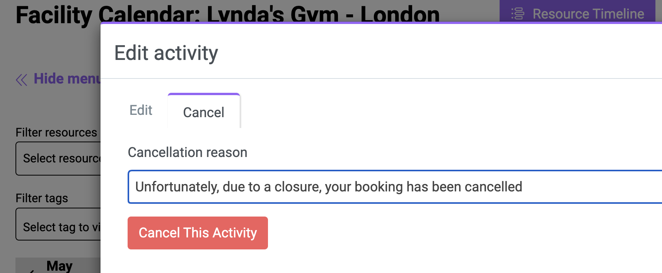
Task: Click the Filter tags label
Action: [42, 198]
